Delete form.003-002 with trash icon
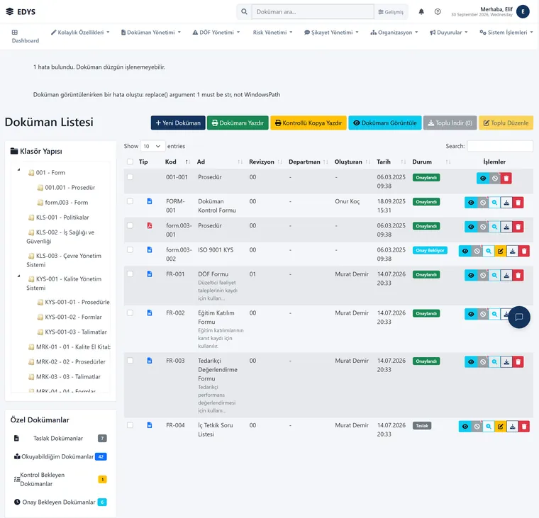Screen dimensions: 539x518 coord(524,251)
